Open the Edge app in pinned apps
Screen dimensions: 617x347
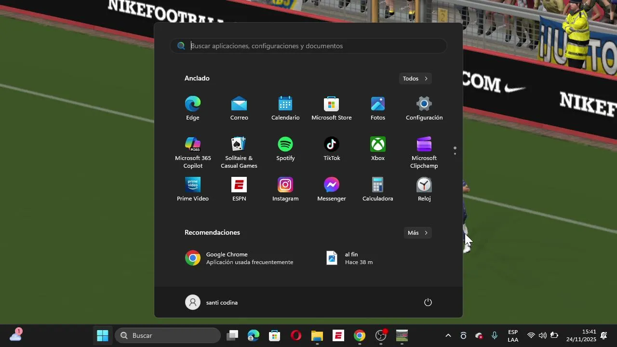tap(193, 108)
